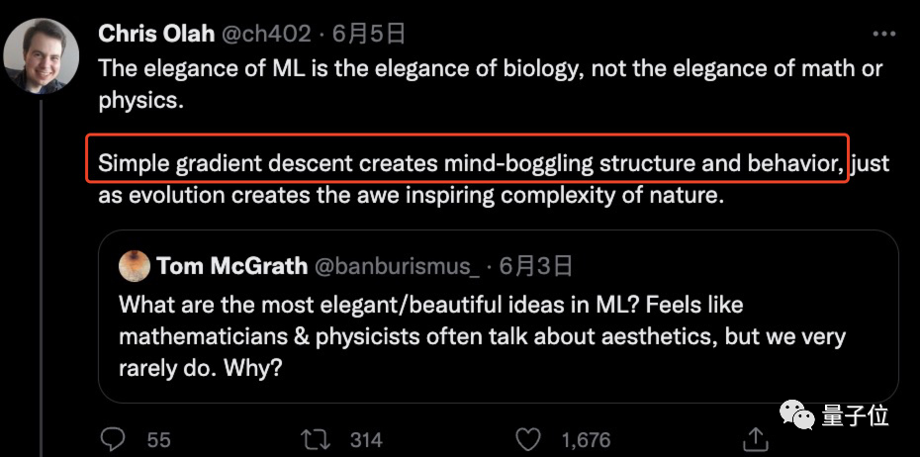This screenshot has height=457, width=920.
Task: Click Chris Olah's profile avatar
Action: pyautogui.click(x=41, y=55)
